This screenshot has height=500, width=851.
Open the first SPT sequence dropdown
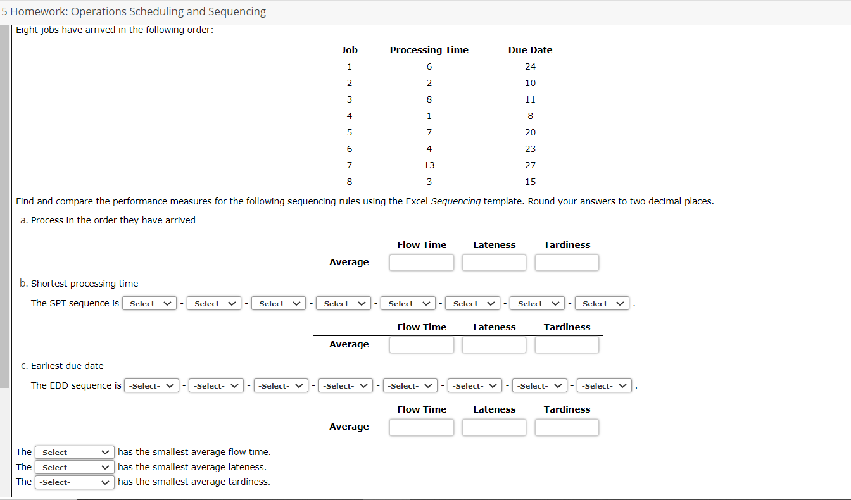point(149,303)
